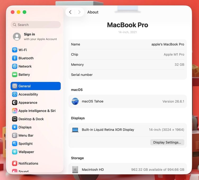Go forward with the right chevron
Viewport: 199px width, 180px height.
(x=79, y=12)
